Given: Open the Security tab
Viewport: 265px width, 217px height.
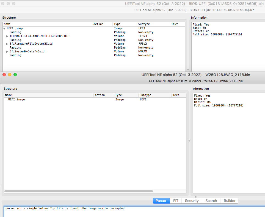Looking at the screenshot, I should pos(192,201).
